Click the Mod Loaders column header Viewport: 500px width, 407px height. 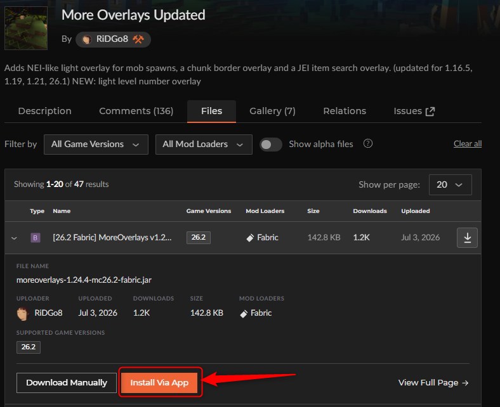coord(265,211)
